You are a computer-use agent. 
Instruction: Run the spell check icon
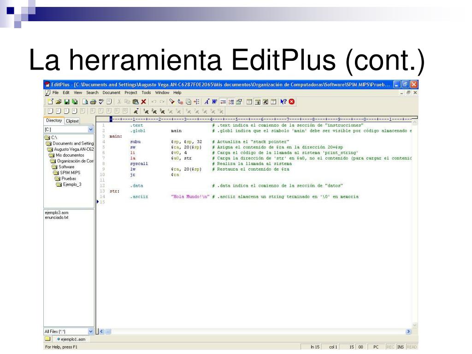[101, 102]
